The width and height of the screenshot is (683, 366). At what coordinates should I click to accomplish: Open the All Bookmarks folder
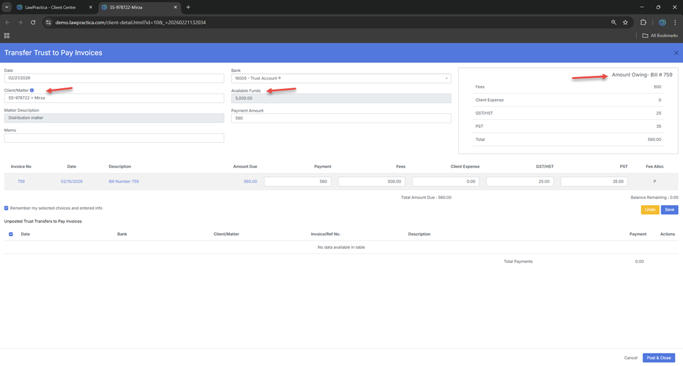(x=660, y=35)
